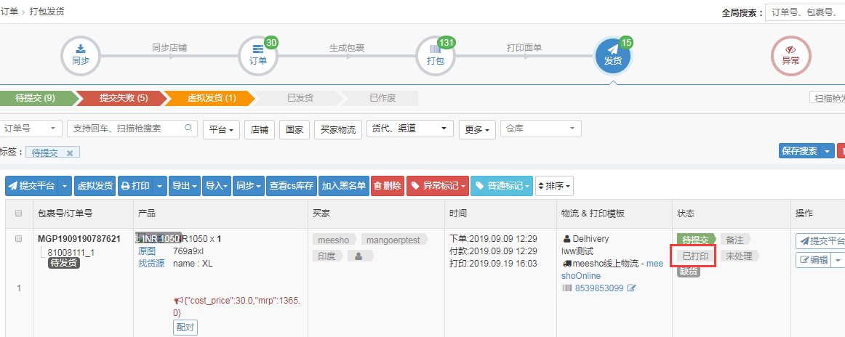The image size is (845, 337).
Task: Toggle the select-all checkbox in the table header
Action: point(19,214)
